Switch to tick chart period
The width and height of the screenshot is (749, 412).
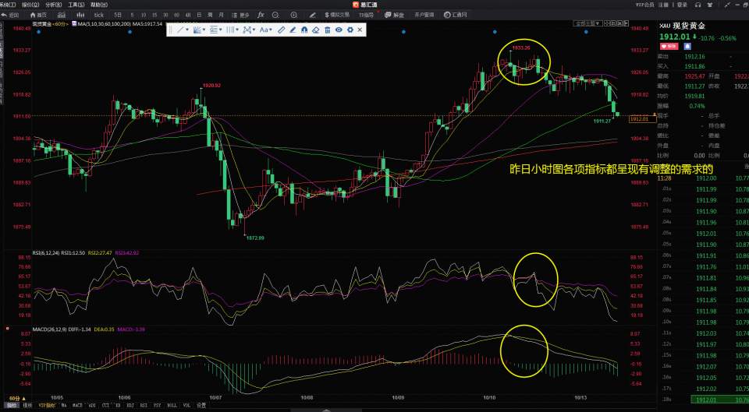click(98, 16)
